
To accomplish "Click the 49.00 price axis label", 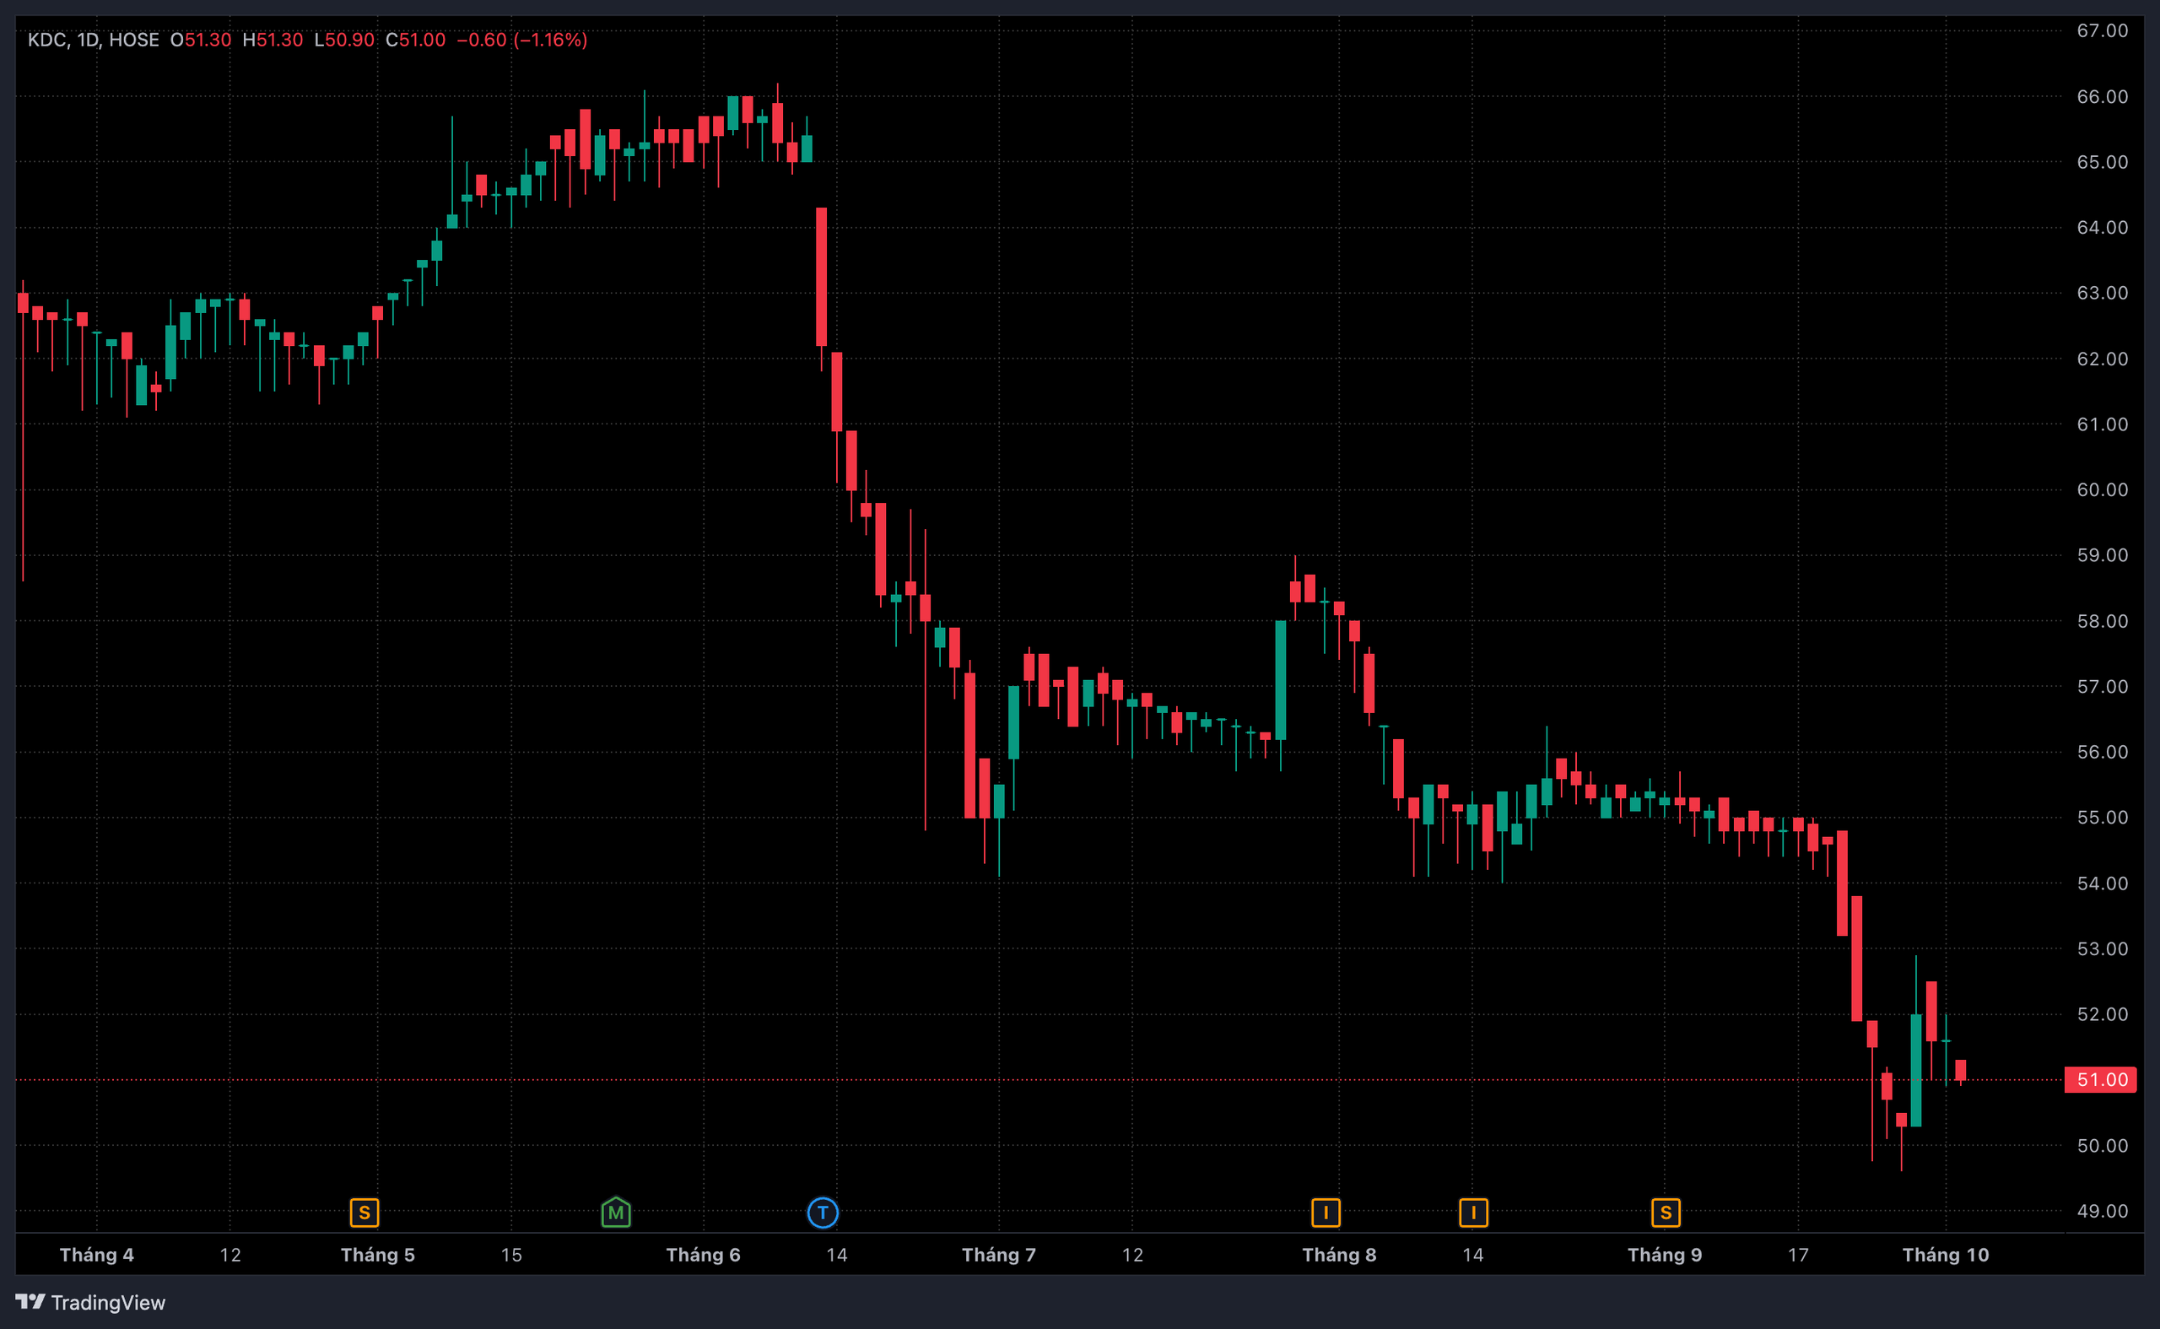I will pos(2102,1211).
